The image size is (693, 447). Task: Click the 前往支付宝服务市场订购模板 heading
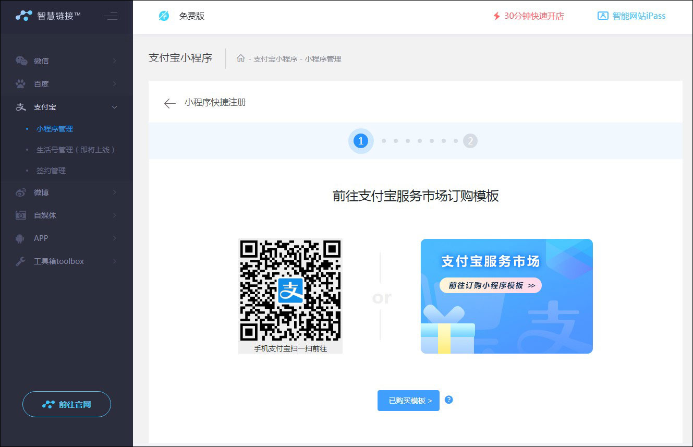tap(416, 196)
